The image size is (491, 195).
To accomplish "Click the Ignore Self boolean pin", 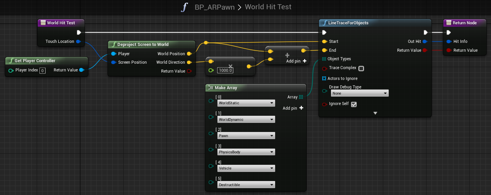I will click(x=324, y=104).
